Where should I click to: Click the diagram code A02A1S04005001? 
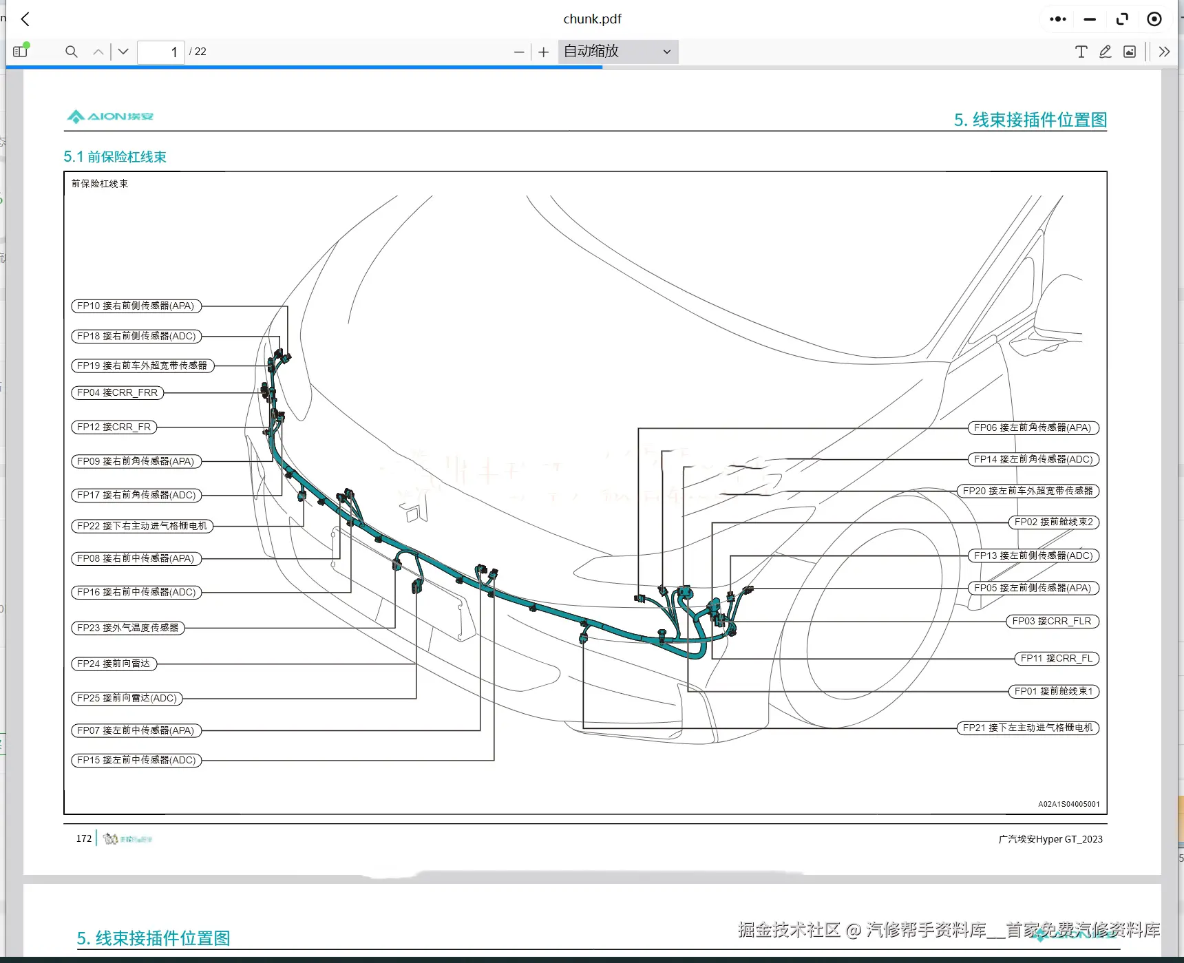pos(1069,804)
